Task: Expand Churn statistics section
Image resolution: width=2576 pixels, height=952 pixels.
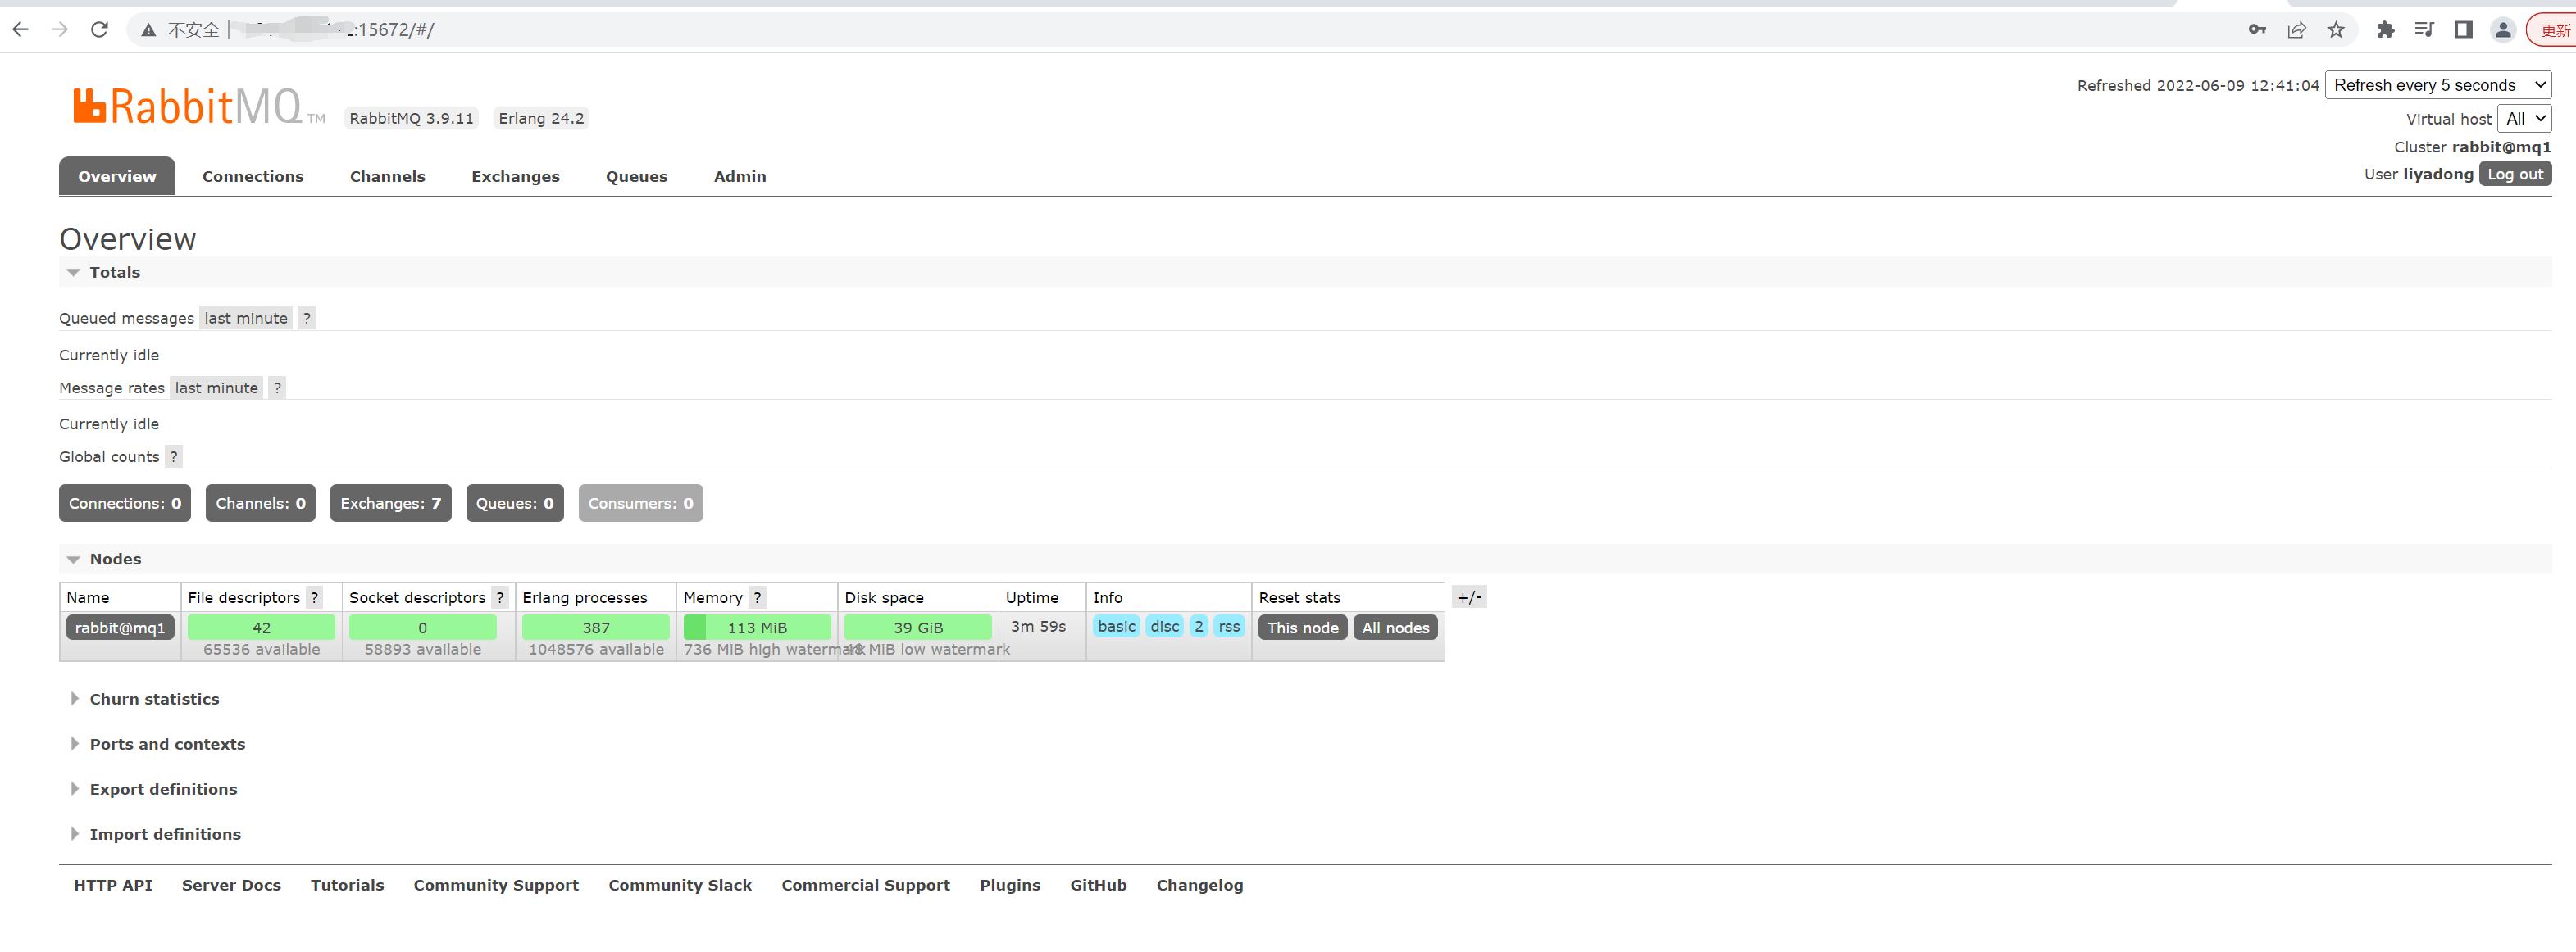Action: [154, 700]
